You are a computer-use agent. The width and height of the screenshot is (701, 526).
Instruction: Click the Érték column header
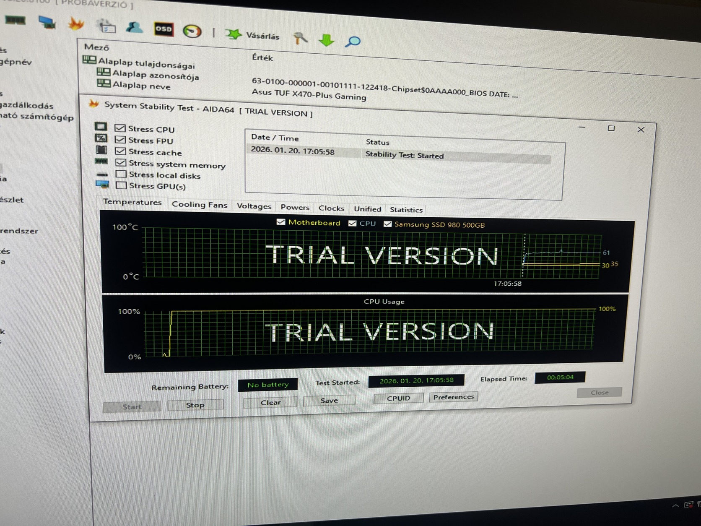click(262, 57)
